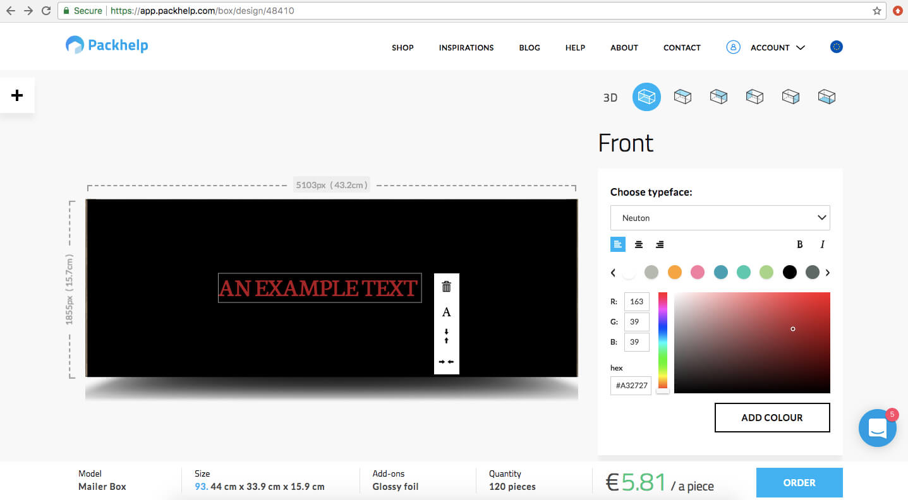This screenshot has width=908, height=500.
Task: Delete text with the trash icon
Action: pos(447,287)
